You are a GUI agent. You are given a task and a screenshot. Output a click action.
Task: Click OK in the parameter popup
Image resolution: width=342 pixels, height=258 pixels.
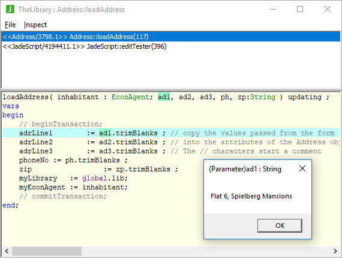(280, 226)
